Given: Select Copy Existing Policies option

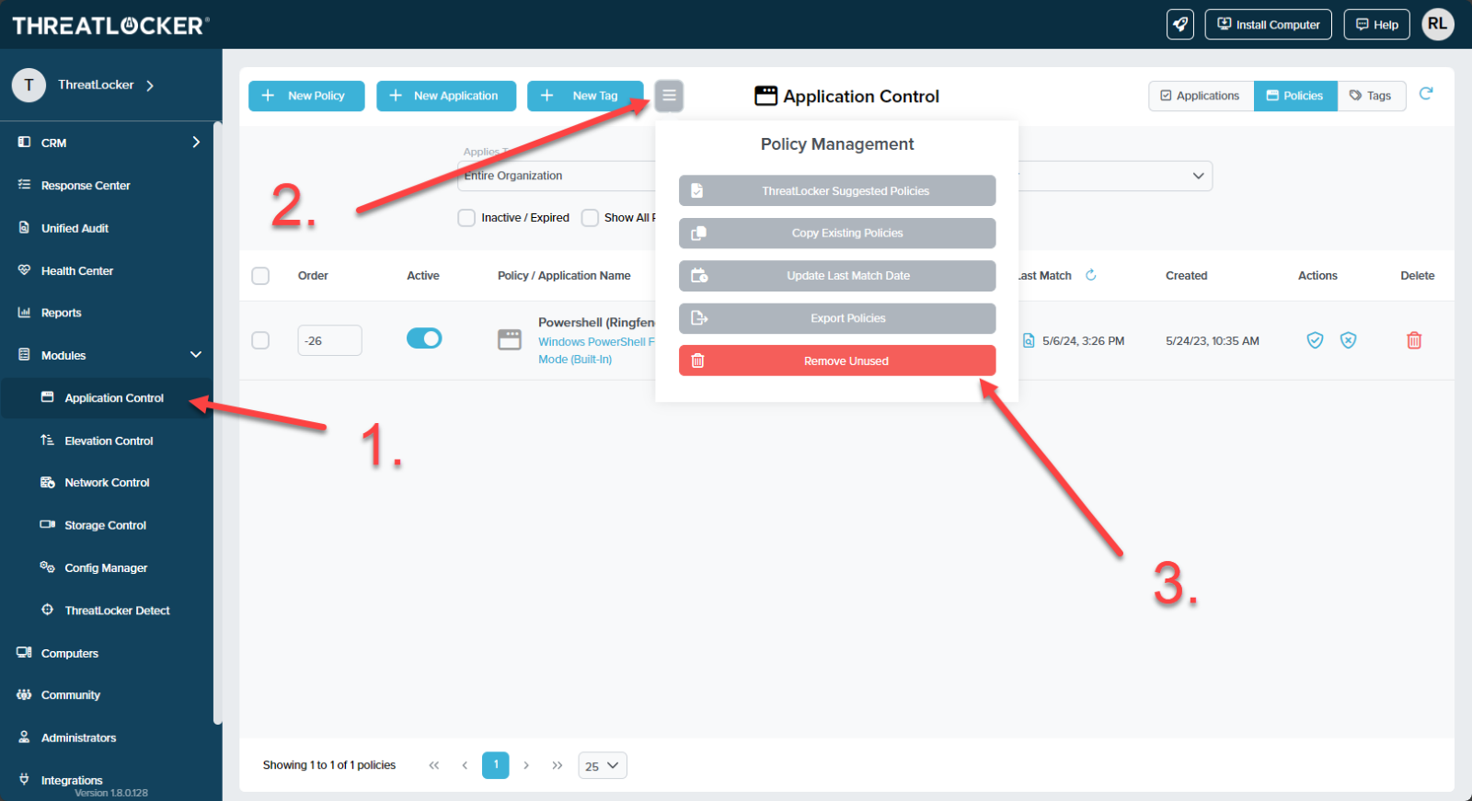Looking at the screenshot, I should (837, 233).
